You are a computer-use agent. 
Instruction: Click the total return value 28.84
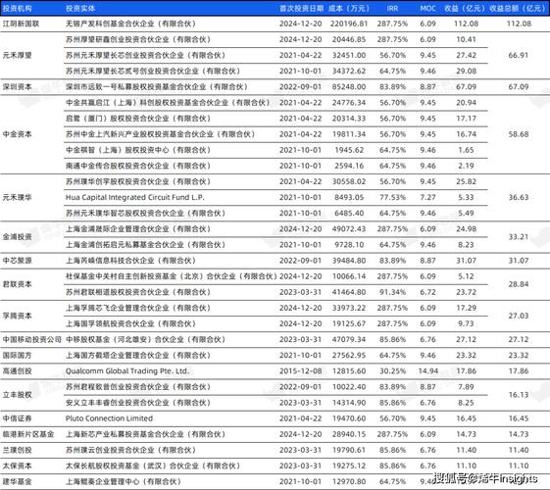(x=519, y=284)
